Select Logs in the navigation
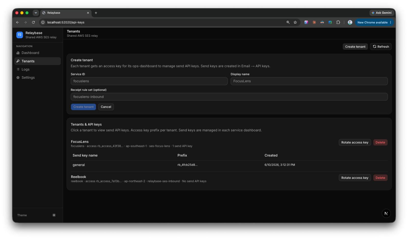Image resolution: width=408 pixels, height=239 pixels. [37, 69]
